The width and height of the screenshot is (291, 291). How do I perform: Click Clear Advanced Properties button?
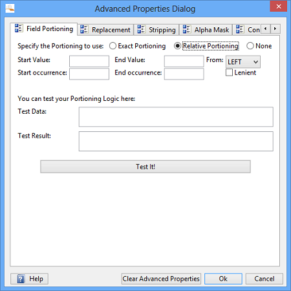pyautogui.click(x=161, y=279)
